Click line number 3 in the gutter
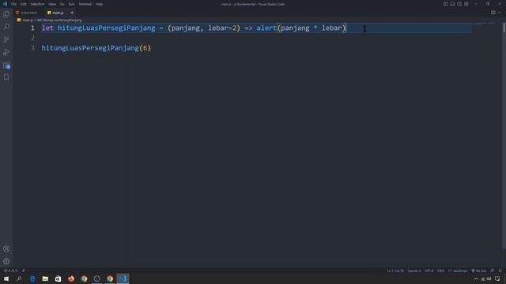506x284 pixels. [32, 48]
